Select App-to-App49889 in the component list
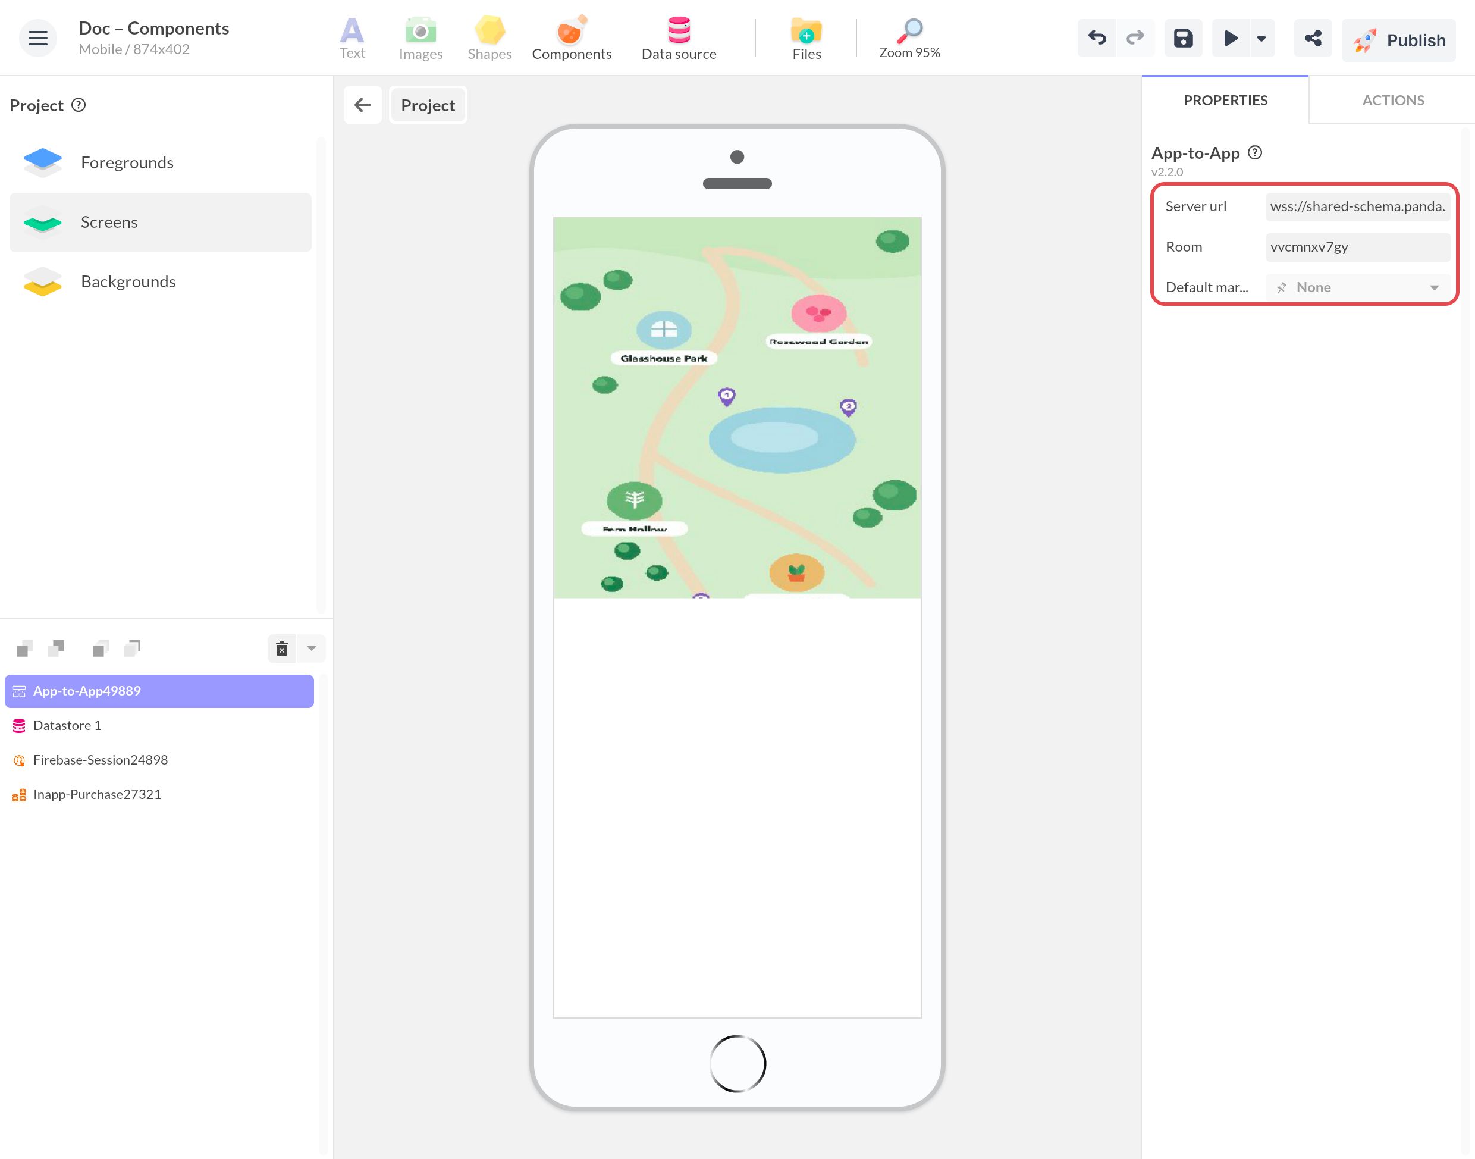The image size is (1475, 1159). pos(159,691)
